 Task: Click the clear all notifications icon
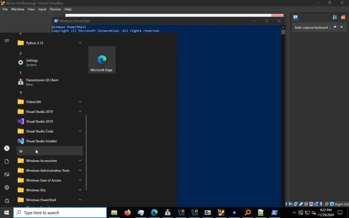click(343, 17)
